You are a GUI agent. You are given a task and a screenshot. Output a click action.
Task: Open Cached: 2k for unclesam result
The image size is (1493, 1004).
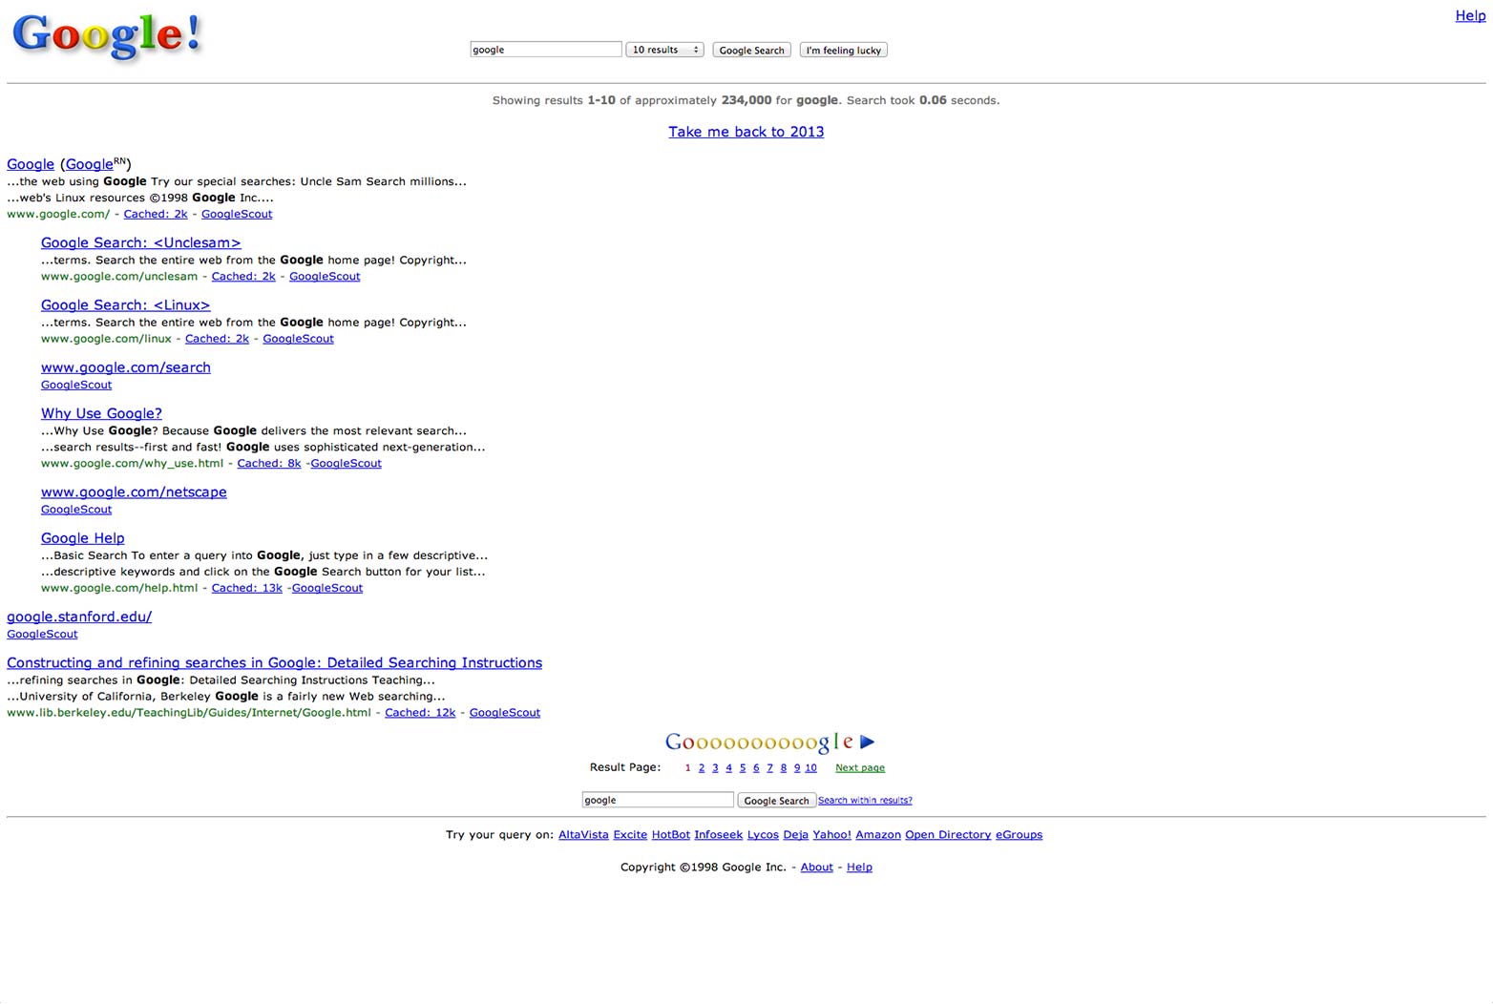coord(243,276)
